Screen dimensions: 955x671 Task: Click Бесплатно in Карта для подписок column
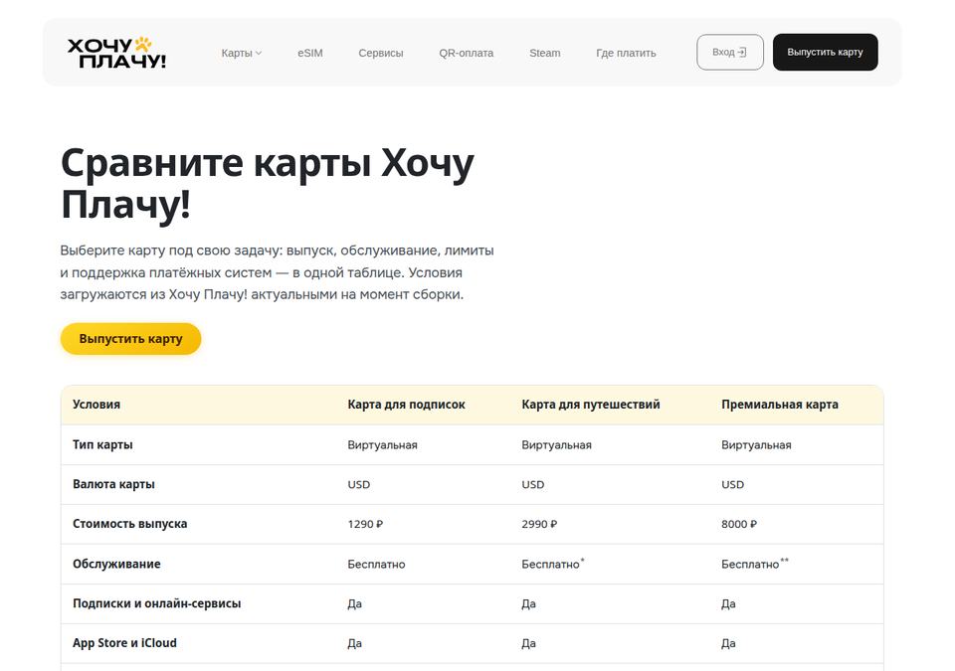[x=376, y=565]
